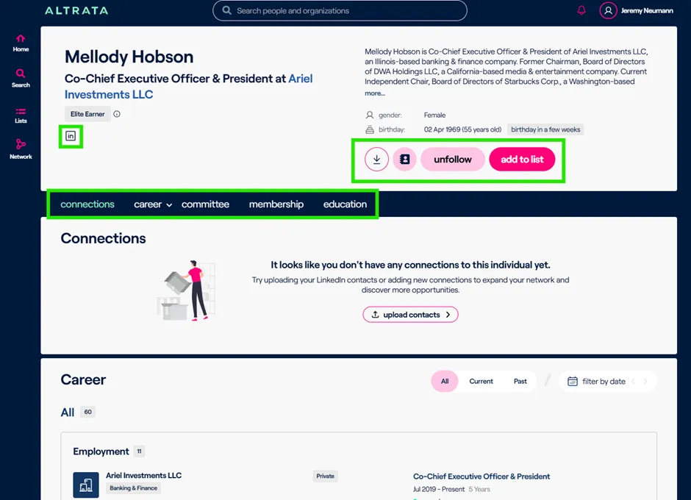
Task: Click the Employment section heading
Action: pos(101,451)
